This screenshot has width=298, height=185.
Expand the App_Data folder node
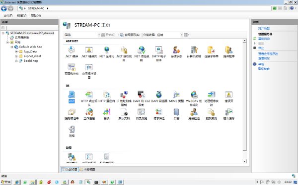[16, 51]
